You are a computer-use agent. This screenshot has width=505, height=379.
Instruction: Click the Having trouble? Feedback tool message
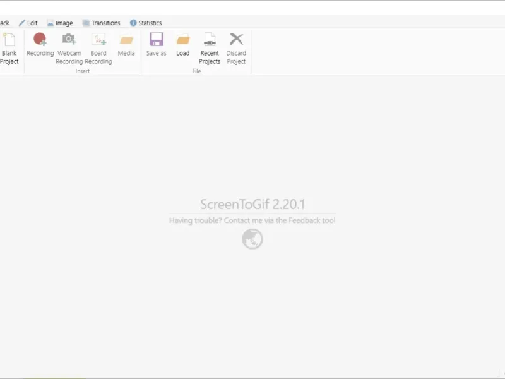(252, 220)
